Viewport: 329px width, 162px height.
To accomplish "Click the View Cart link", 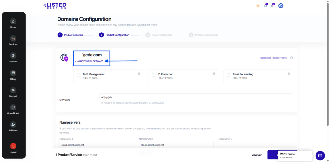I will pyautogui.click(x=257, y=155).
